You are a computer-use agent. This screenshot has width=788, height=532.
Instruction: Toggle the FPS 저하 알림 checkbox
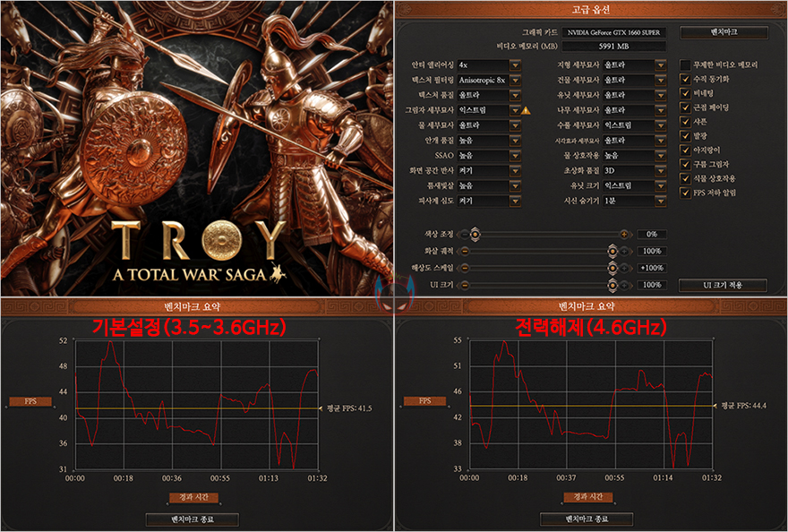(685, 192)
